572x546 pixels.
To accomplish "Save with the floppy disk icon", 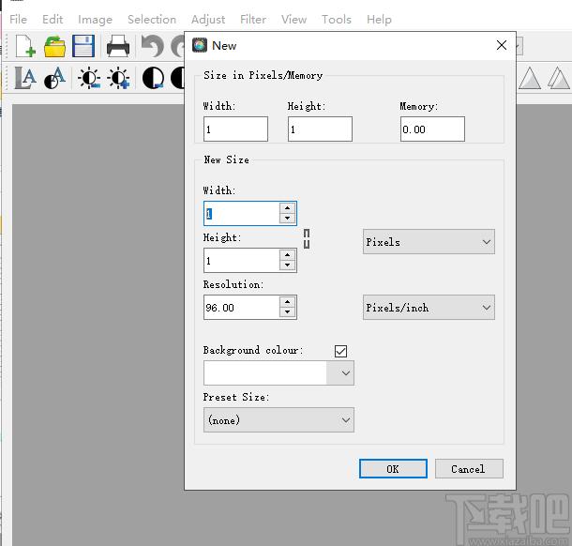I will point(83,46).
